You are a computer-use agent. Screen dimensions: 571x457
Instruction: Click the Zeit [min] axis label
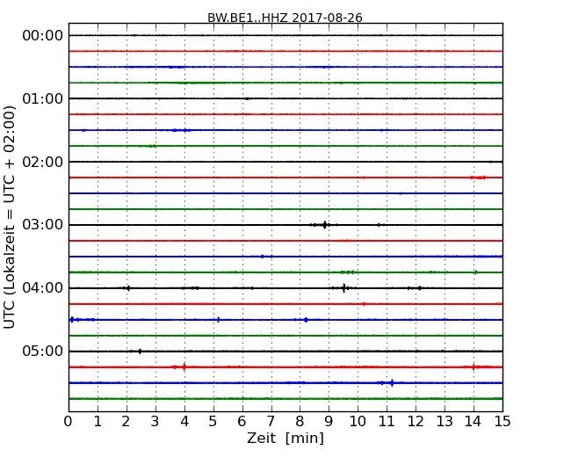[285, 438]
